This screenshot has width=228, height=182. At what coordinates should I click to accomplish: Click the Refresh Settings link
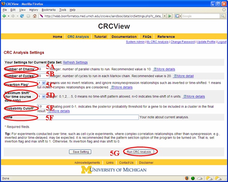[x=75, y=62]
